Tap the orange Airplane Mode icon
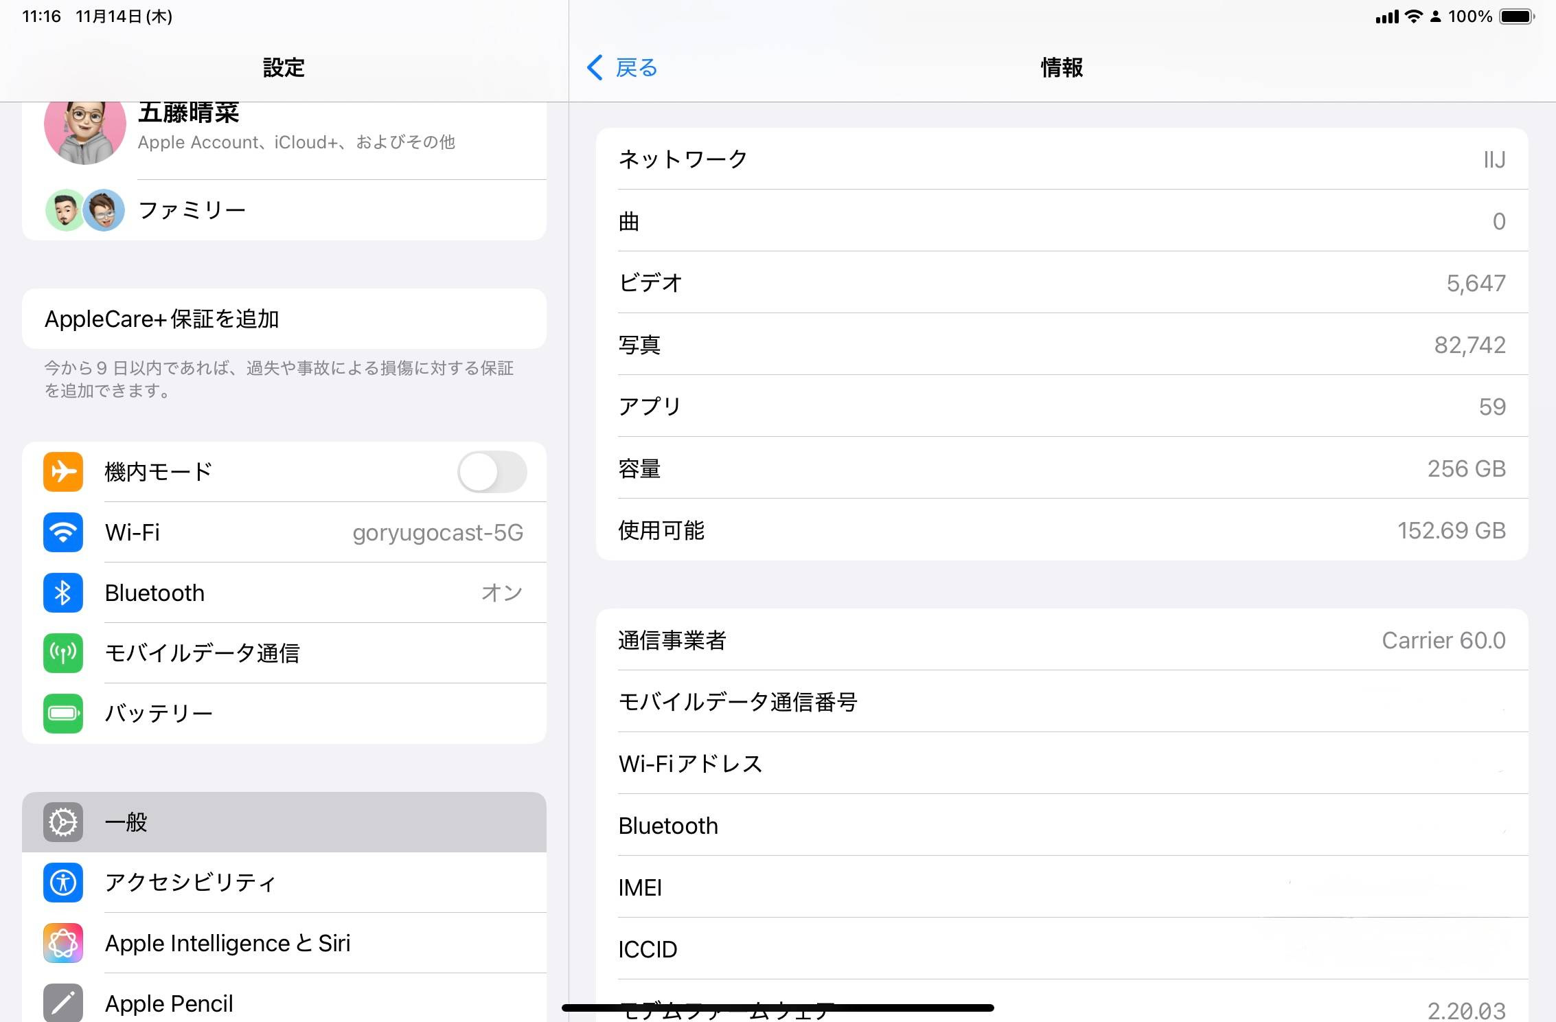 click(63, 472)
